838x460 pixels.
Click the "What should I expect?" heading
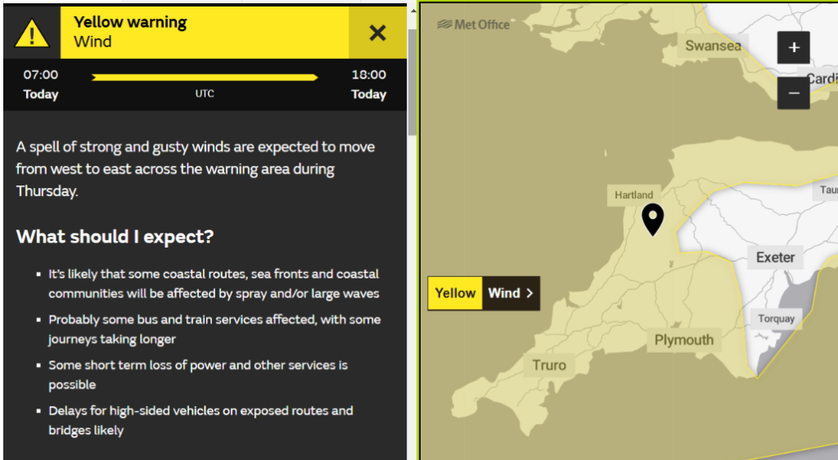coord(115,237)
